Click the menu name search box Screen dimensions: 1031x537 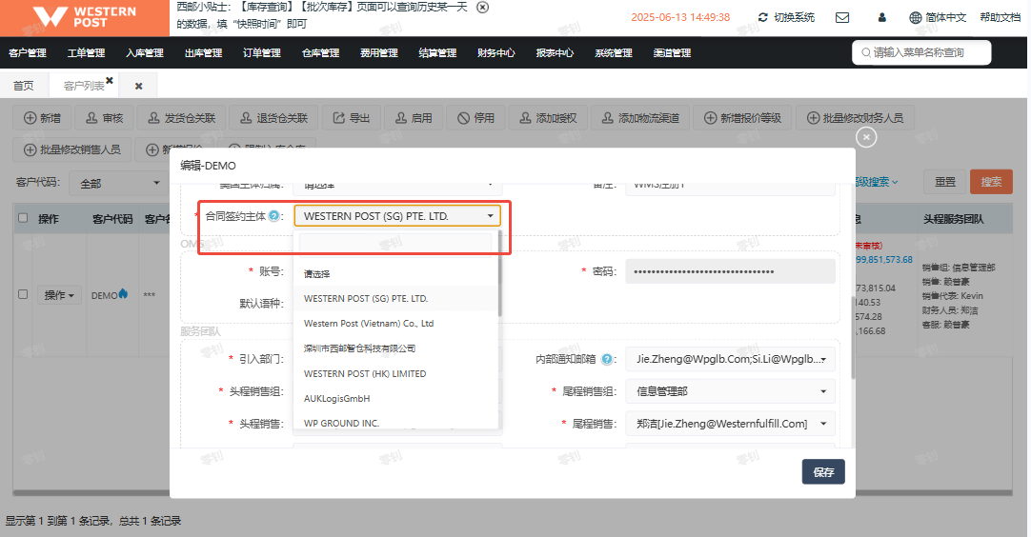coord(921,52)
